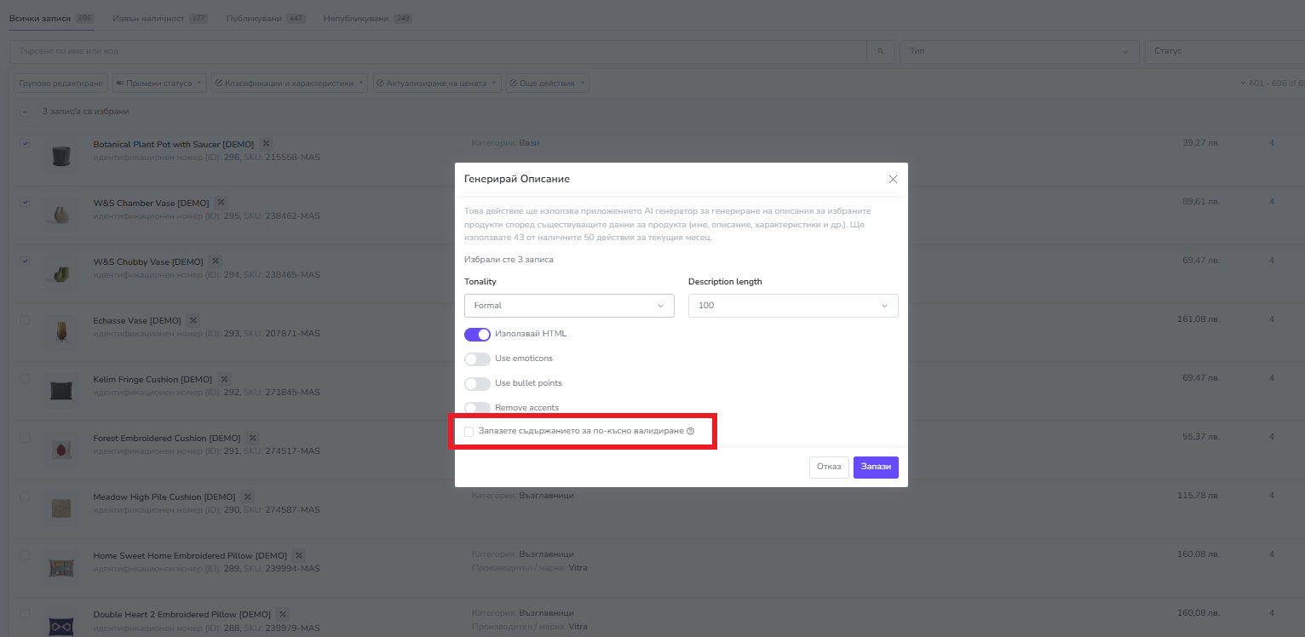Click discount icon beside Meadow High Pile Cushion
The height and width of the screenshot is (637, 1305).
click(x=247, y=496)
